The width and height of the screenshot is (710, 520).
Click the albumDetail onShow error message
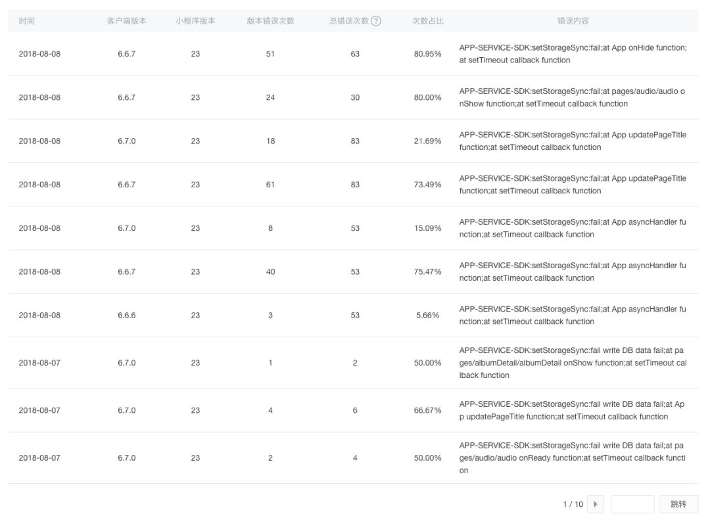(x=573, y=363)
